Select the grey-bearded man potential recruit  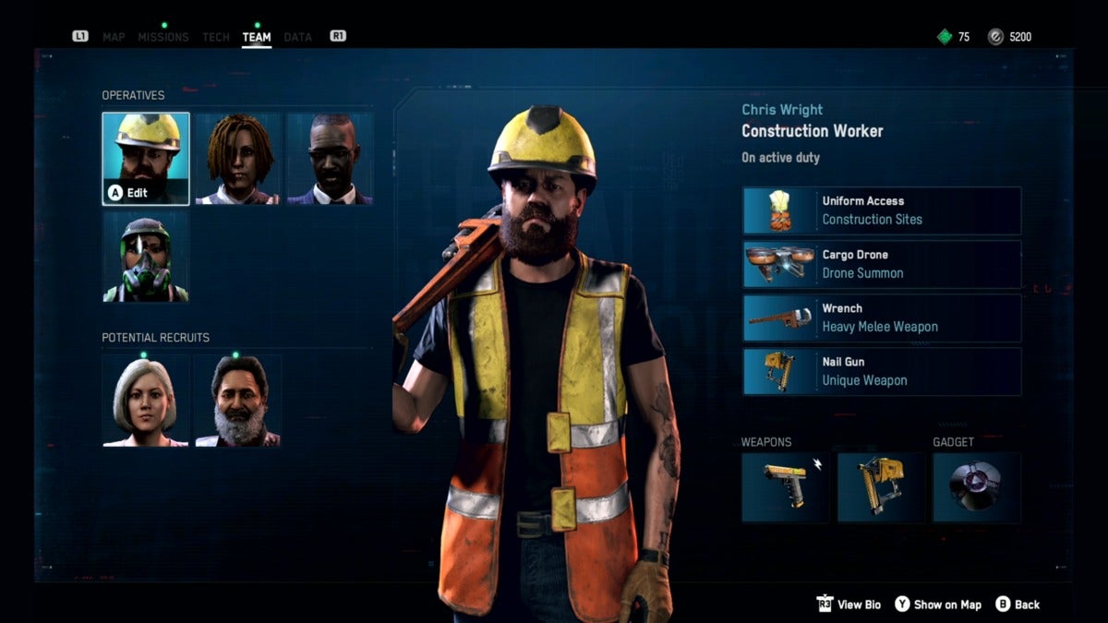point(238,401)
